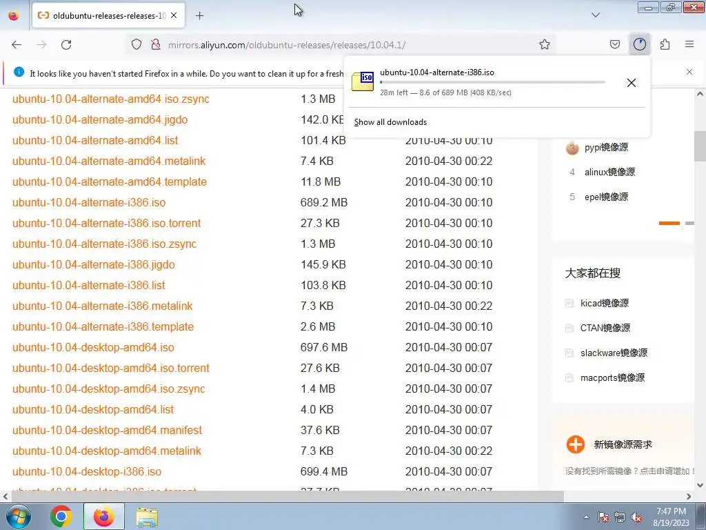
Task: Open the macports镜像源 search entry
Action: (x=612, y=377)
